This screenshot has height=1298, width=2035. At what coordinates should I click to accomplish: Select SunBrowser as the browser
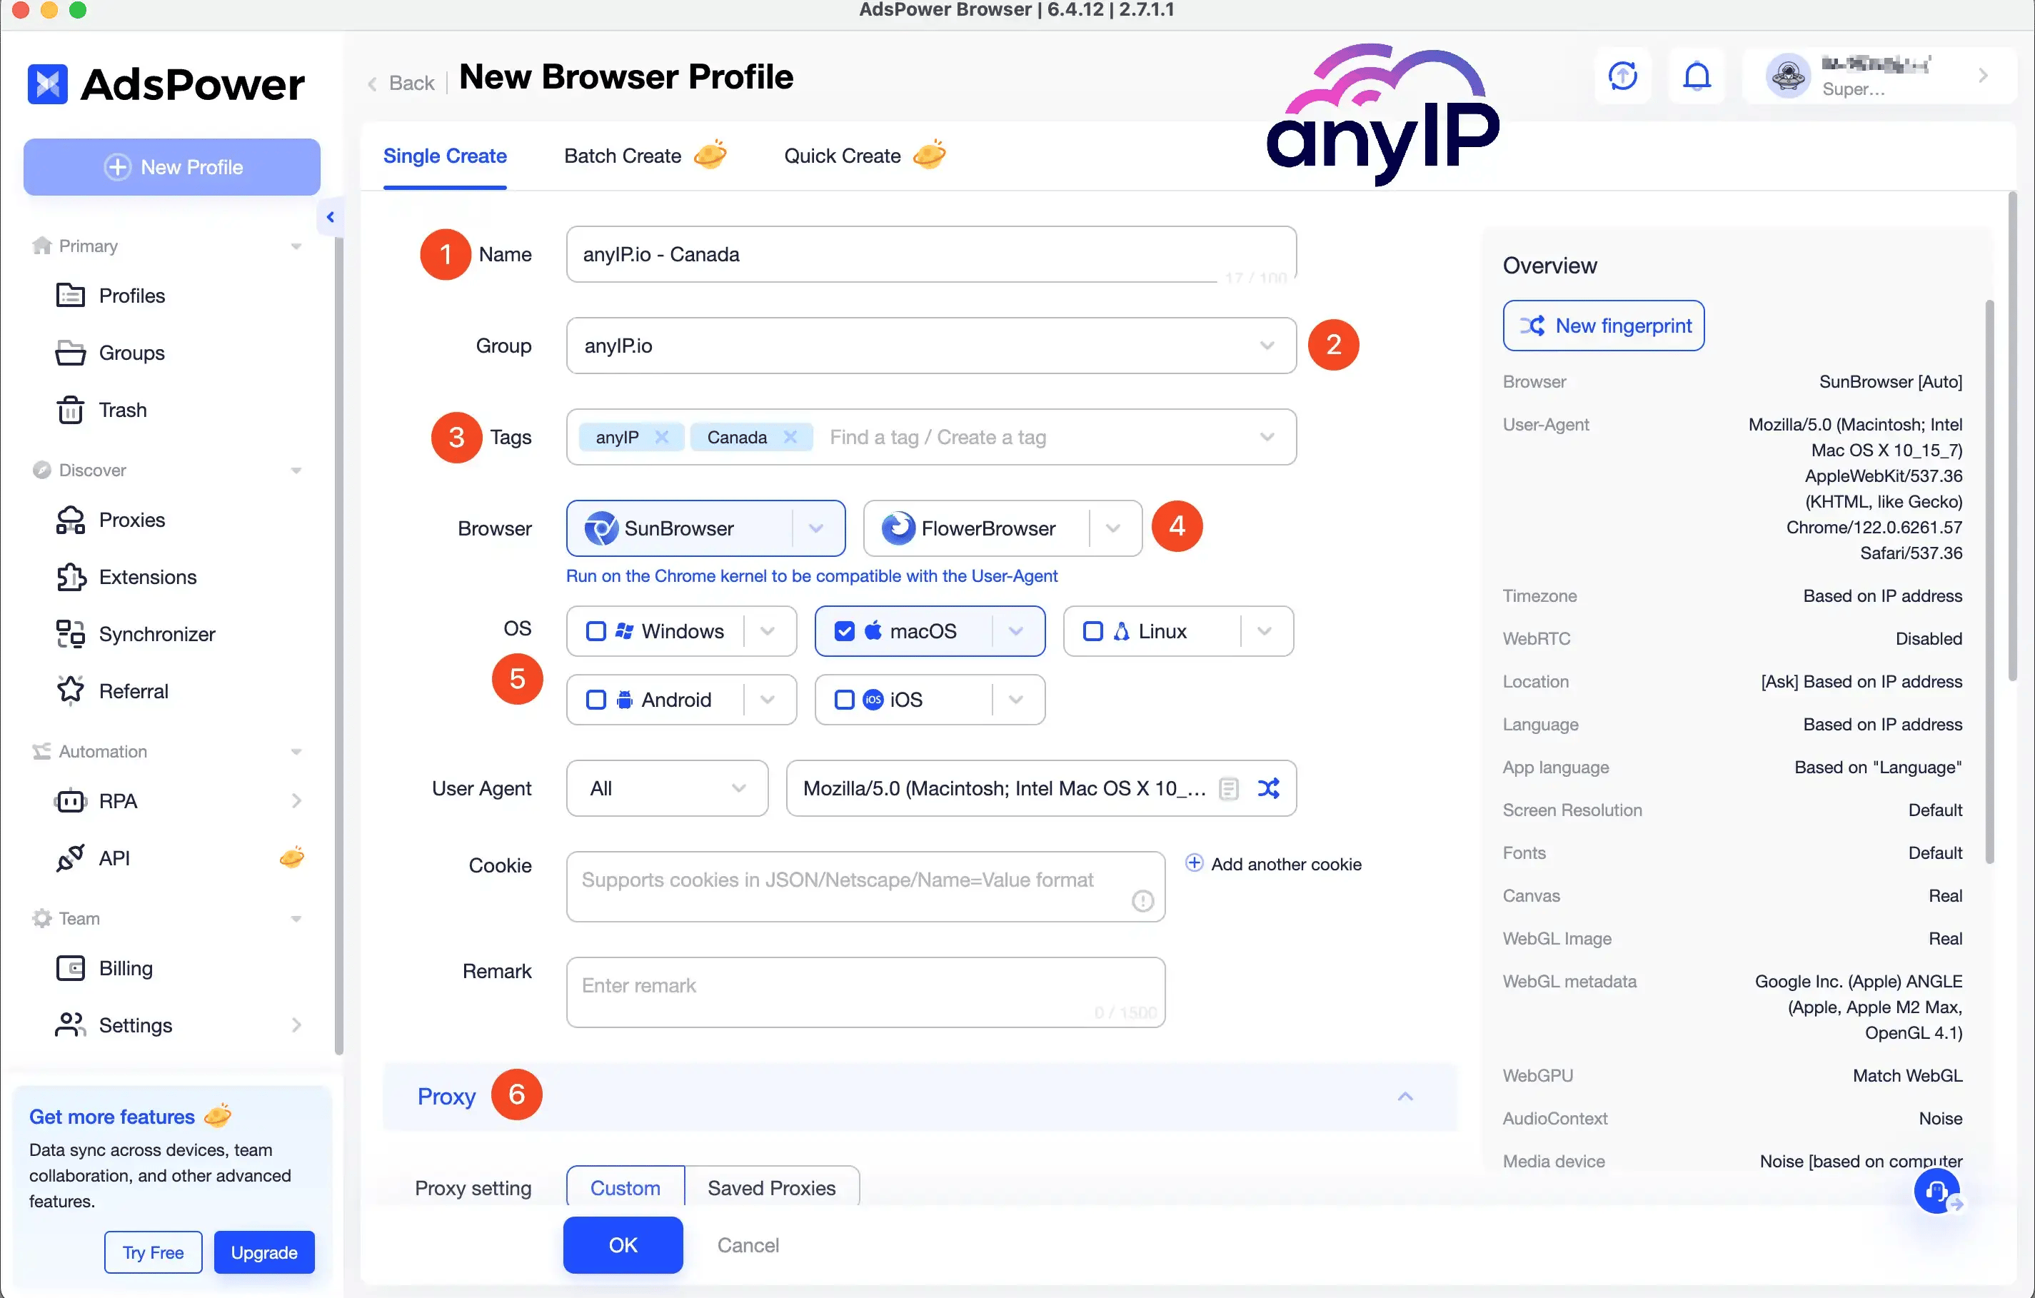[x=680, y=528]
